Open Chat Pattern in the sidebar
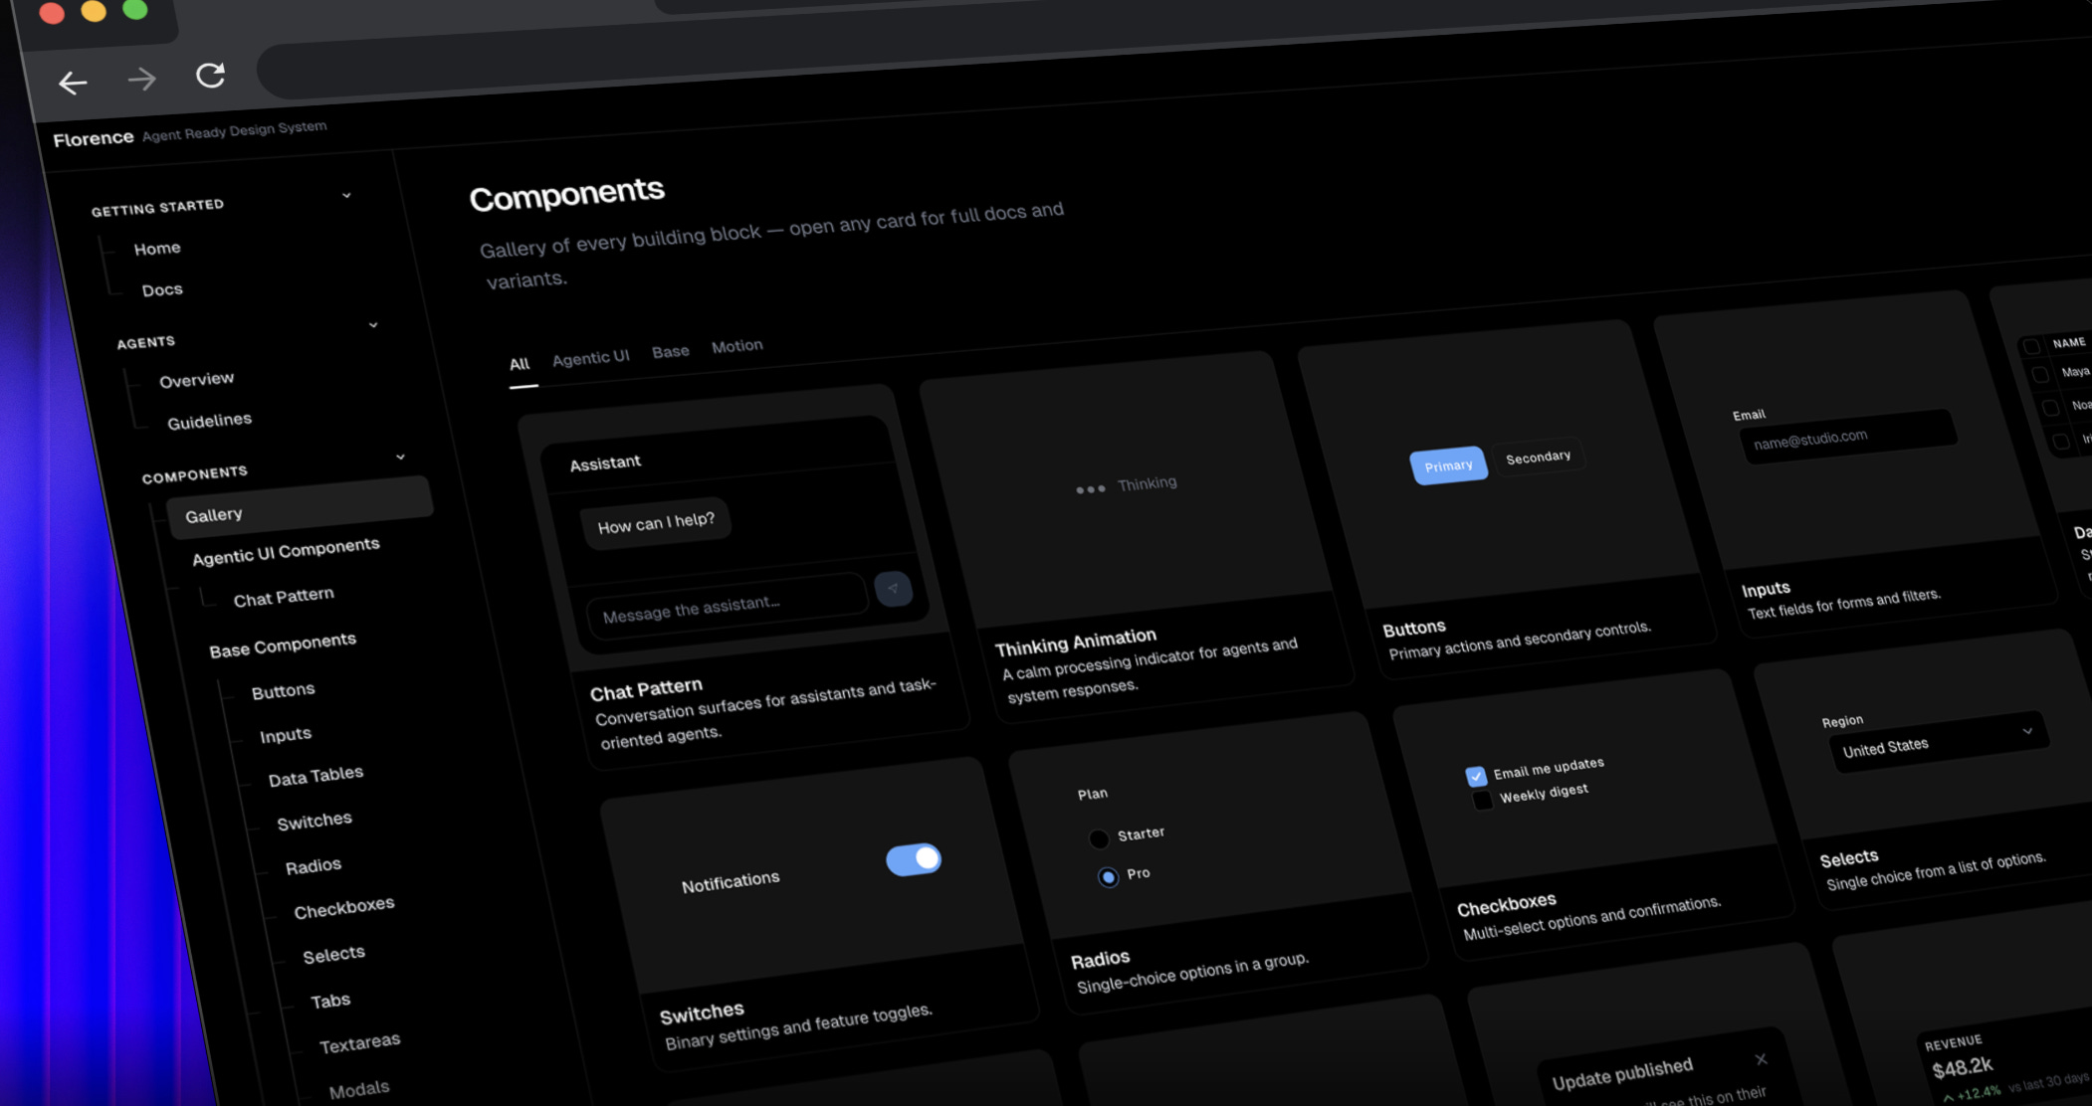This screenshot has width=2092, height=1106. 284,598
